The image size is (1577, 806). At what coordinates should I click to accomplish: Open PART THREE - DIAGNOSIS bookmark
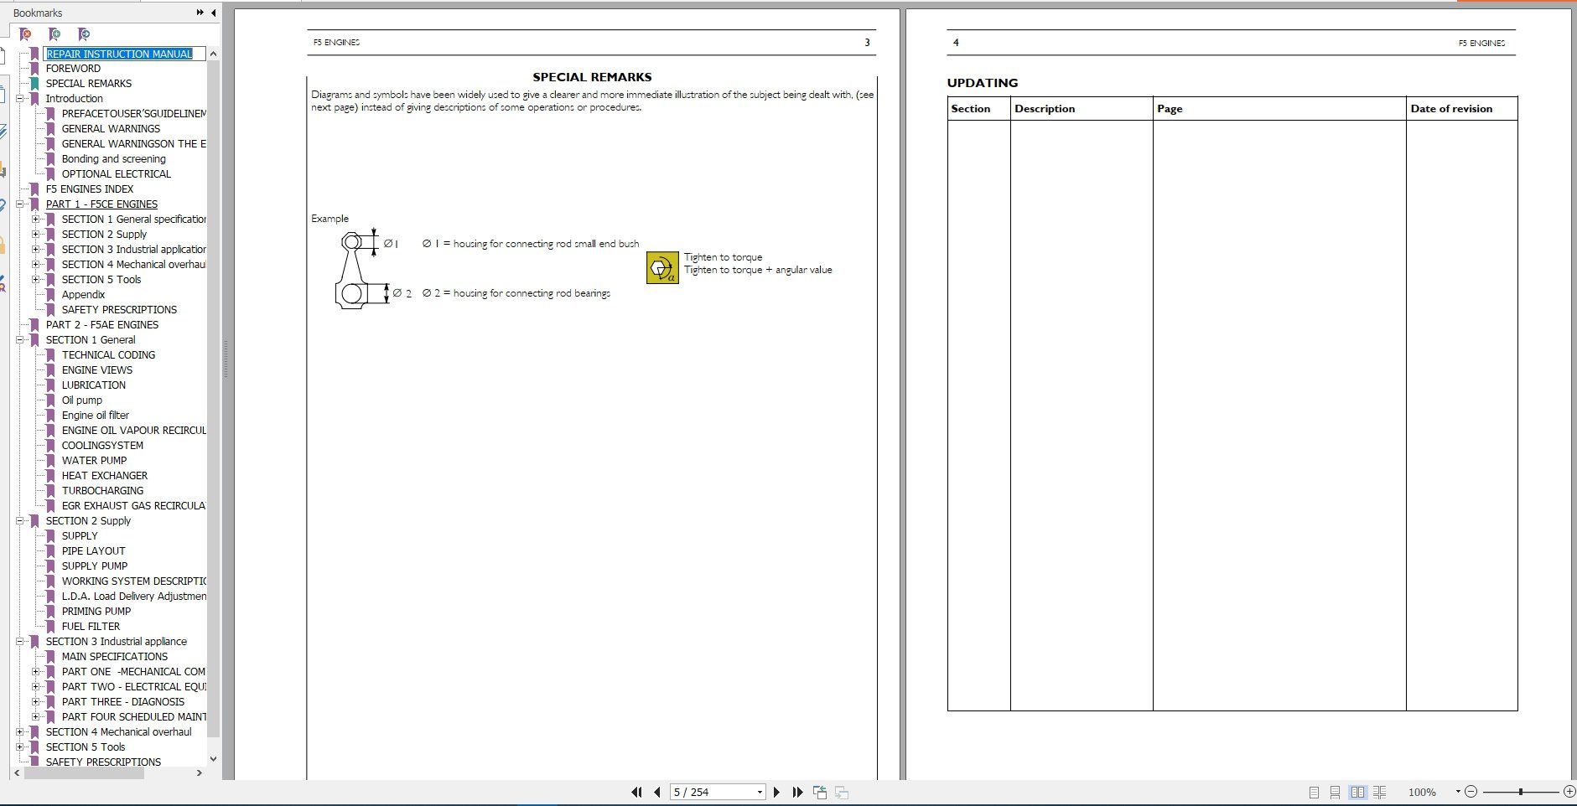coord(122,702)
